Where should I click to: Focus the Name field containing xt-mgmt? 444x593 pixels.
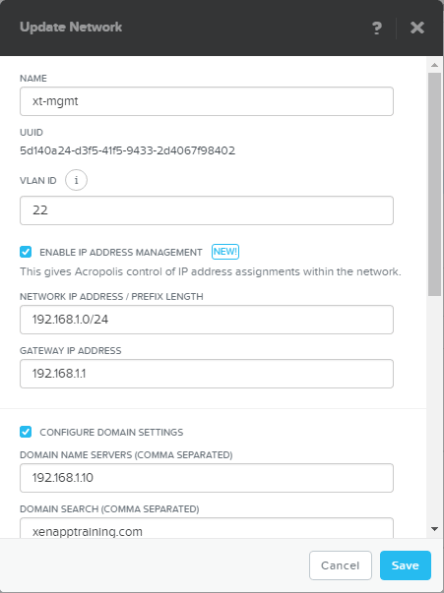(207, 101)
